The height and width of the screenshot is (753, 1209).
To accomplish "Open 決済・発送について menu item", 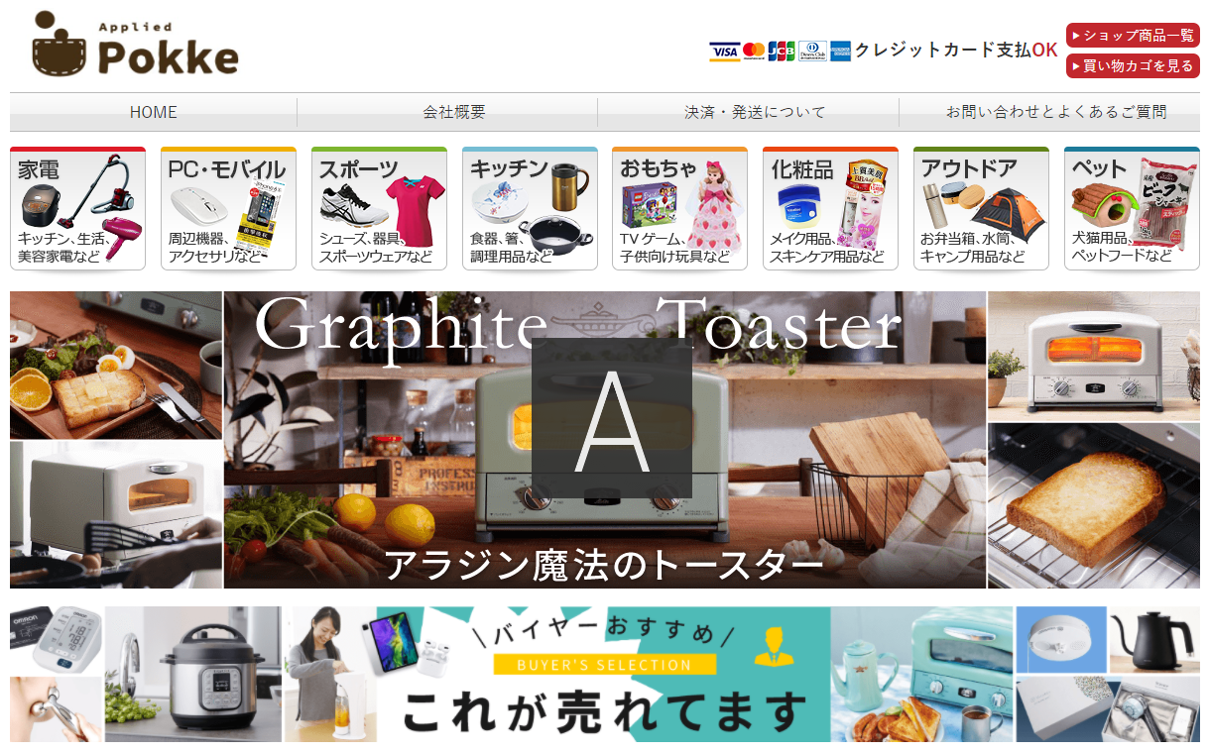I will coord(755,112).
